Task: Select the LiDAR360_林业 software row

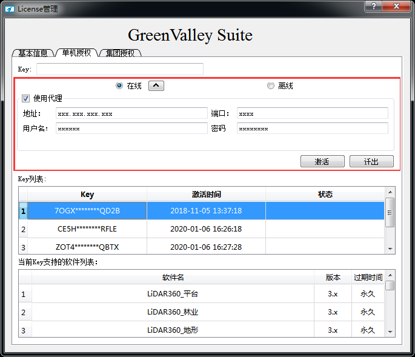Action: (x=173, y=312)
